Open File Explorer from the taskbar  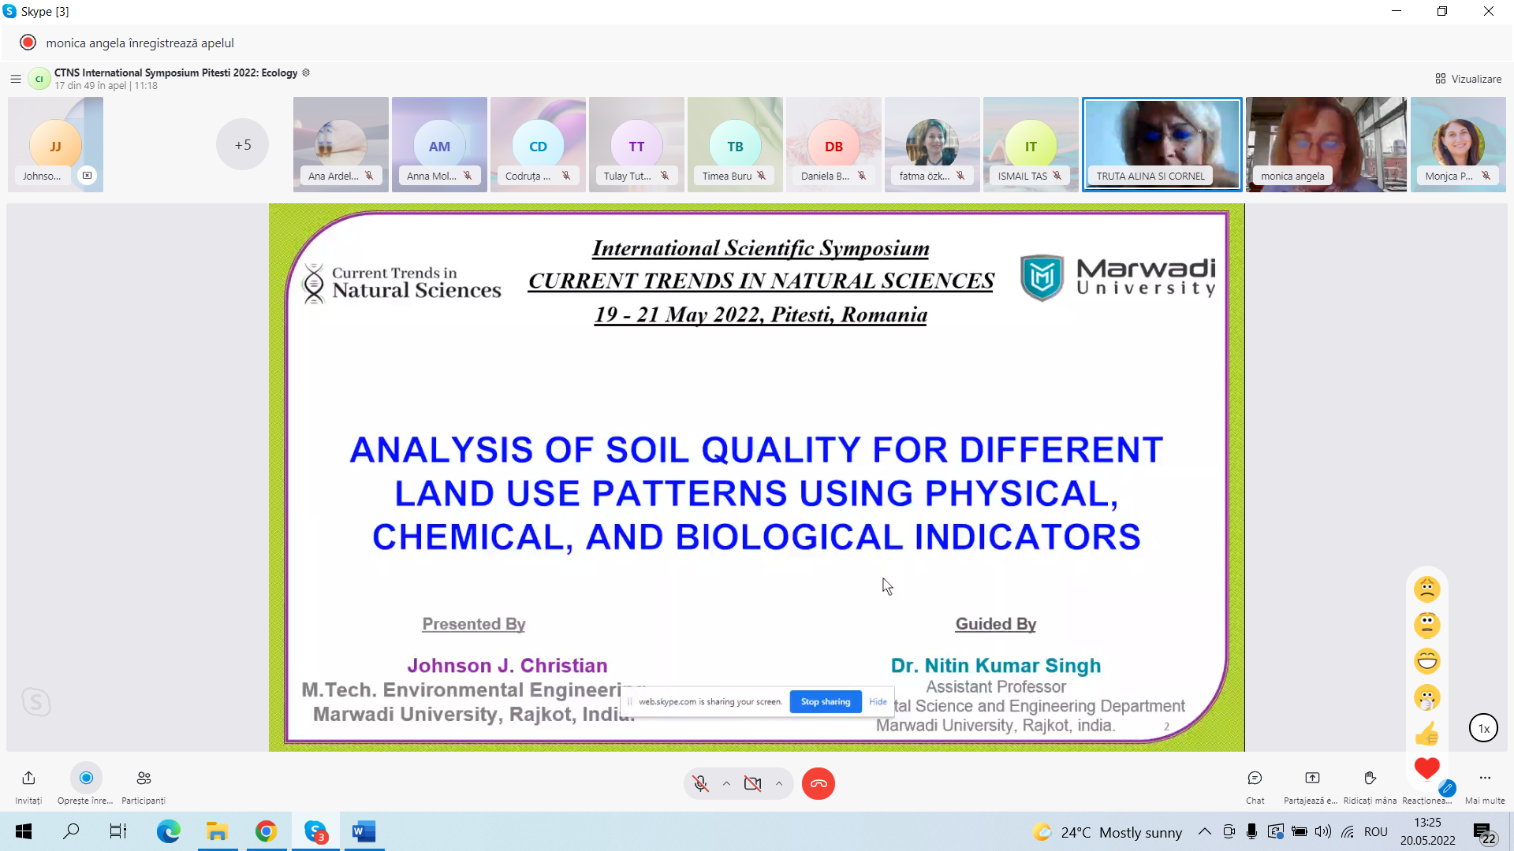coord(217,831)
